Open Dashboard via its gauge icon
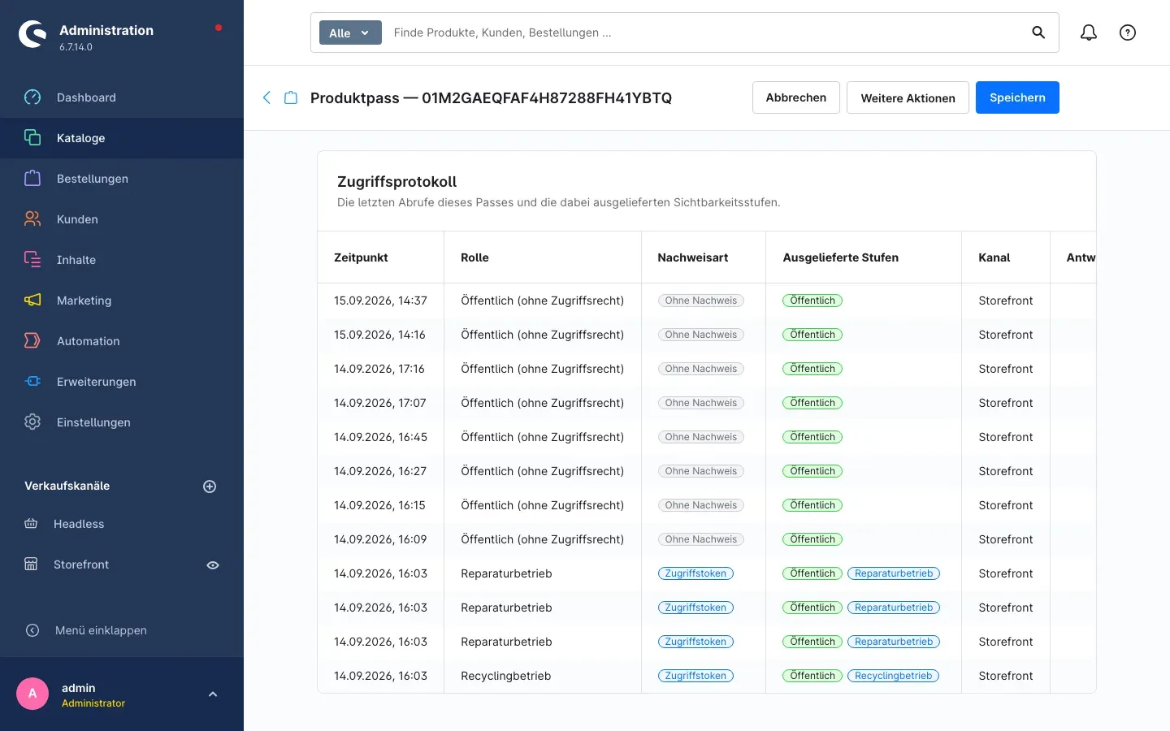 point(32,97)
